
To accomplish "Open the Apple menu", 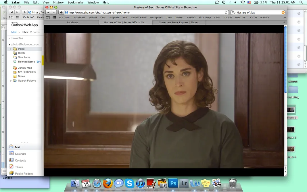I will [6, 2].
